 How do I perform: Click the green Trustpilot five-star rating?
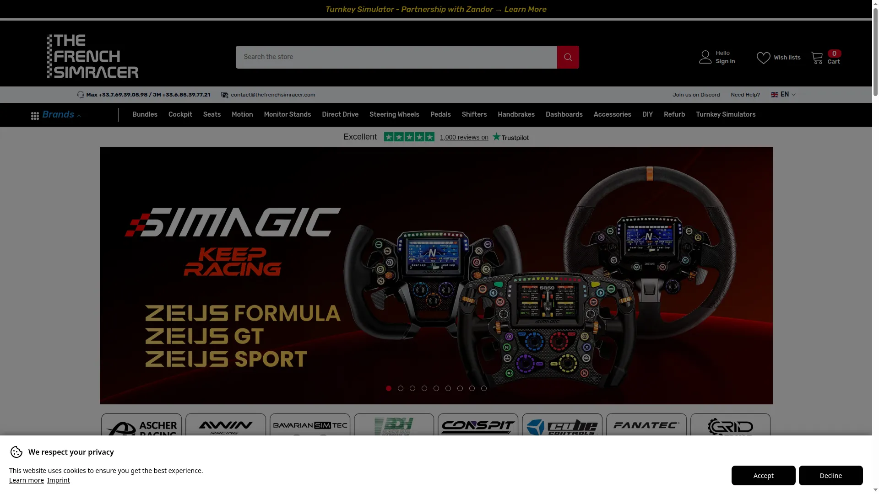(409, 137)
